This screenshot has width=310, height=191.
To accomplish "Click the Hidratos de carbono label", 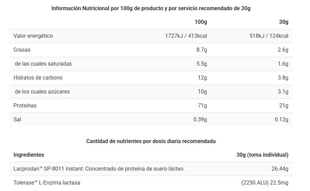I will tap(38, 78).
